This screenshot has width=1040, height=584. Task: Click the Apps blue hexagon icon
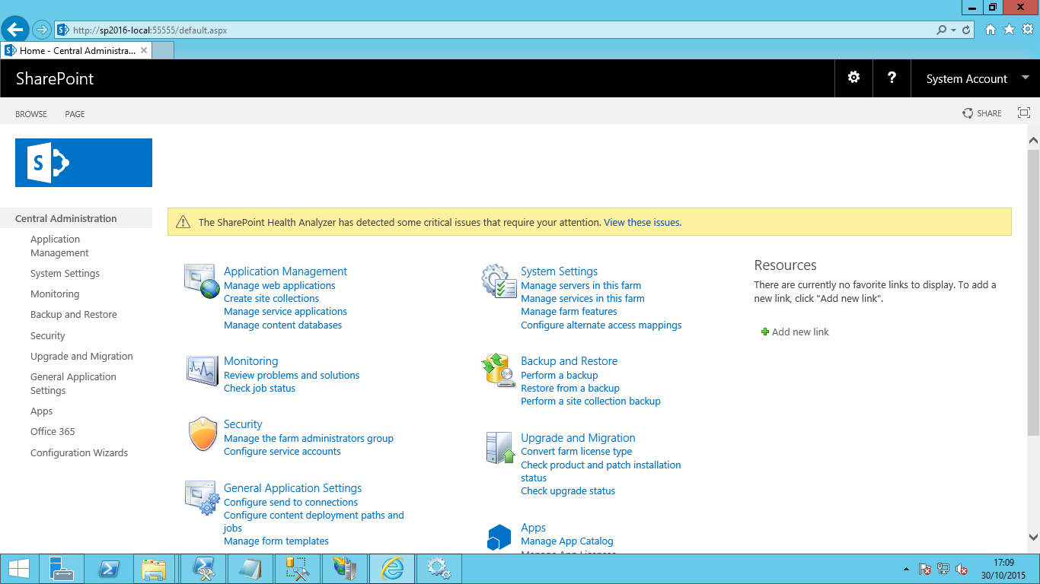point(499,537)
